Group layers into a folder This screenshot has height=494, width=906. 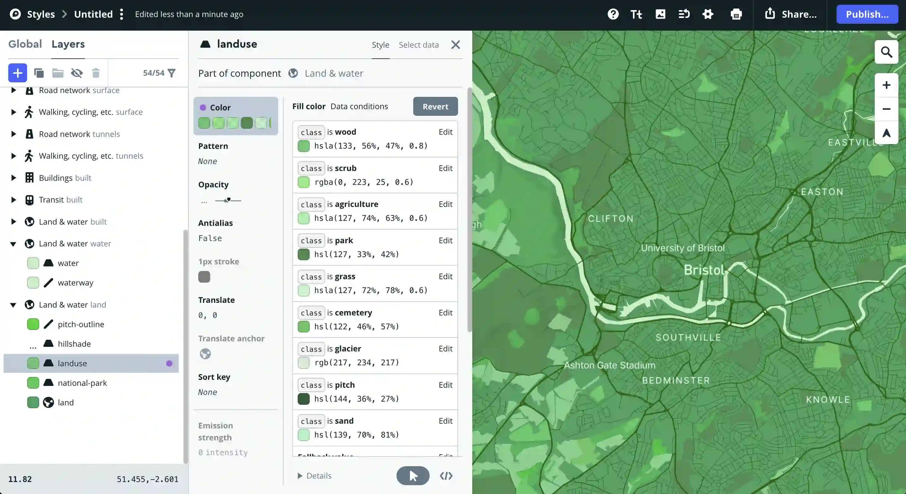[58, 73]
